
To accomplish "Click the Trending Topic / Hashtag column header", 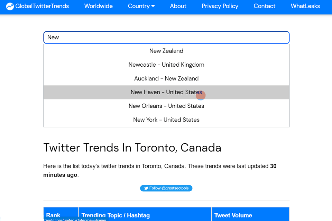I will (x=145, y=214).
